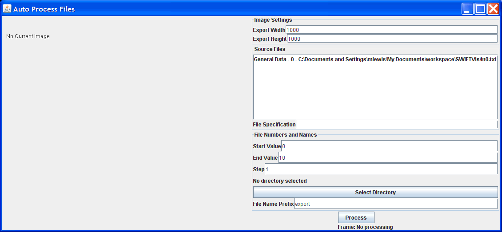Click the No Current Image preview label
The image size is (502, 232).
(28, 36)
